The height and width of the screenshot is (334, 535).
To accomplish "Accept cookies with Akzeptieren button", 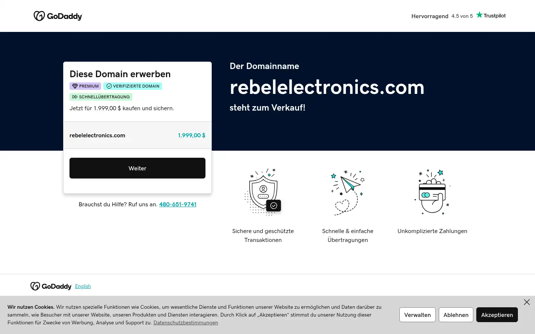I will click(497, 315).
